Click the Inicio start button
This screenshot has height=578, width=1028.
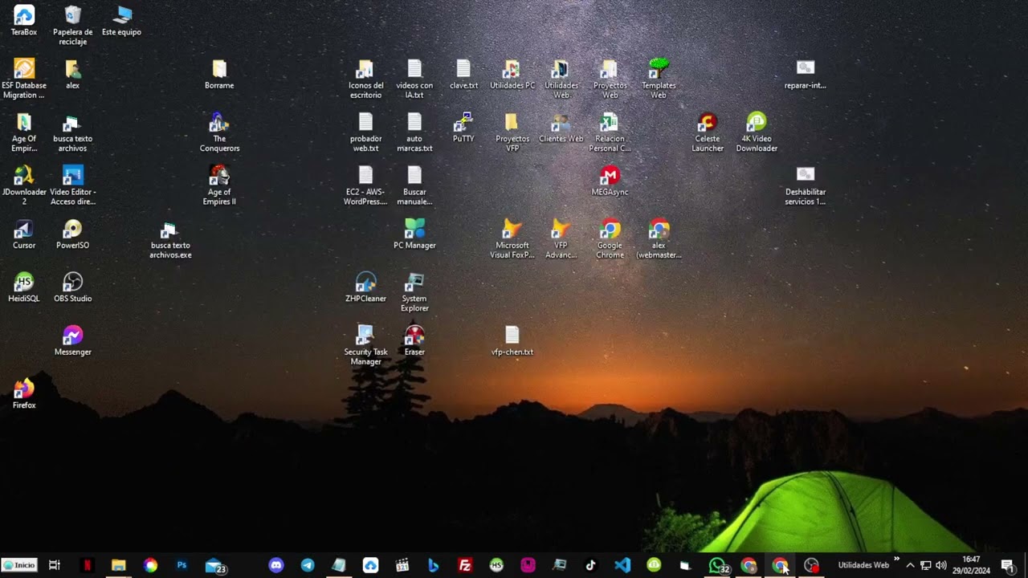pos(19,565)
